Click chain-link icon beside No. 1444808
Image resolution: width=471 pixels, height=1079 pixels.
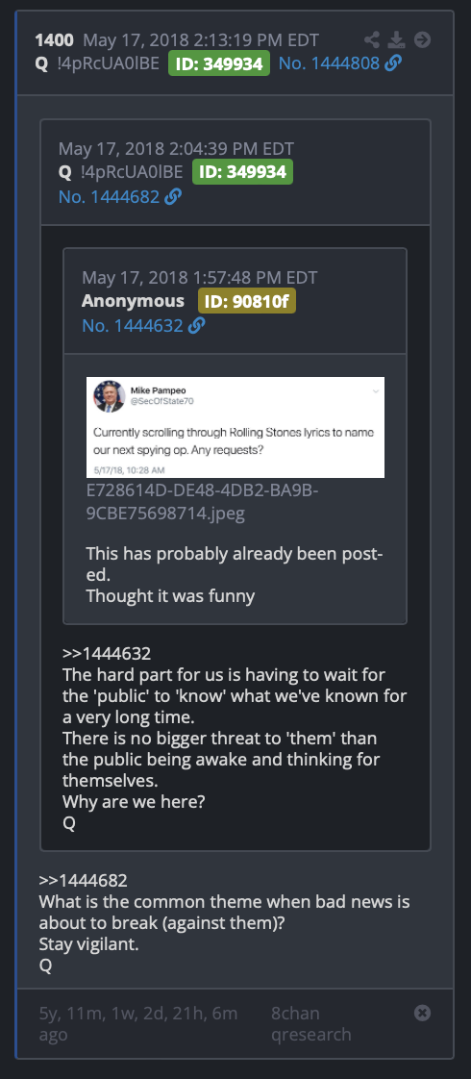point(393,64)
